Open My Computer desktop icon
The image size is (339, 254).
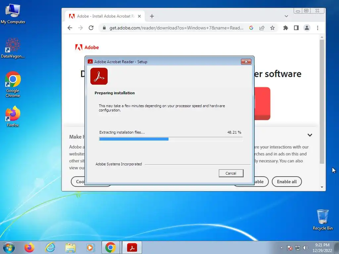tap(13, 14)
